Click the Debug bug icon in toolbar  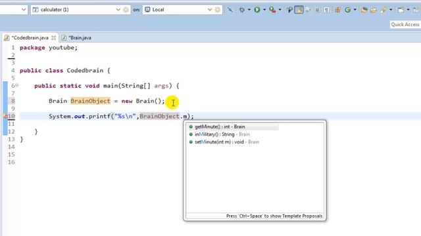coord(242,10)
